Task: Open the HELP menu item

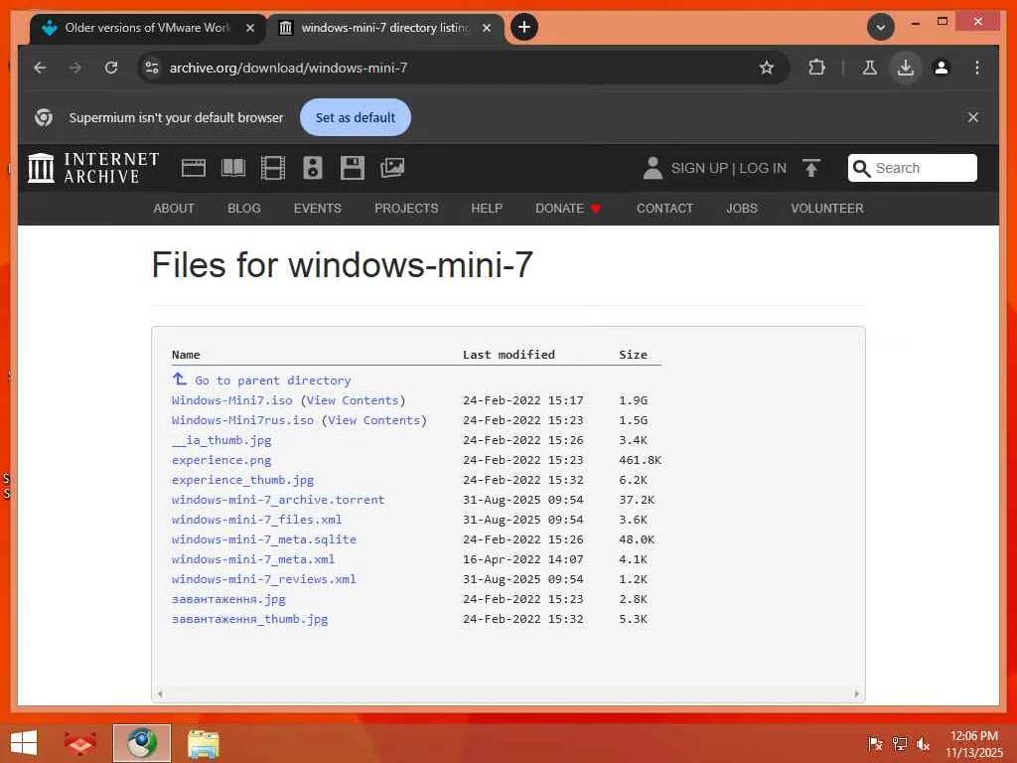Action: tap(487, 209)
